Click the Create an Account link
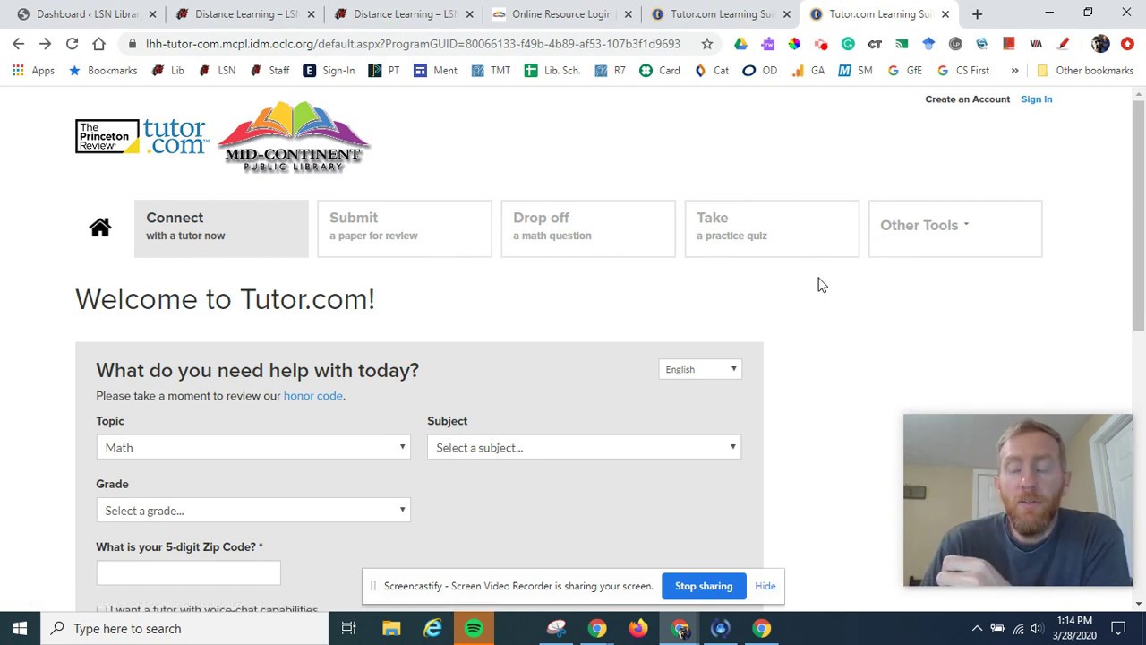Image resolution: width=1146 pixels, height=645 pixels. point(967,99)
